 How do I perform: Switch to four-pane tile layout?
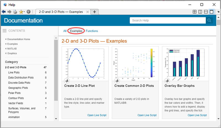[x=195, y=12]
